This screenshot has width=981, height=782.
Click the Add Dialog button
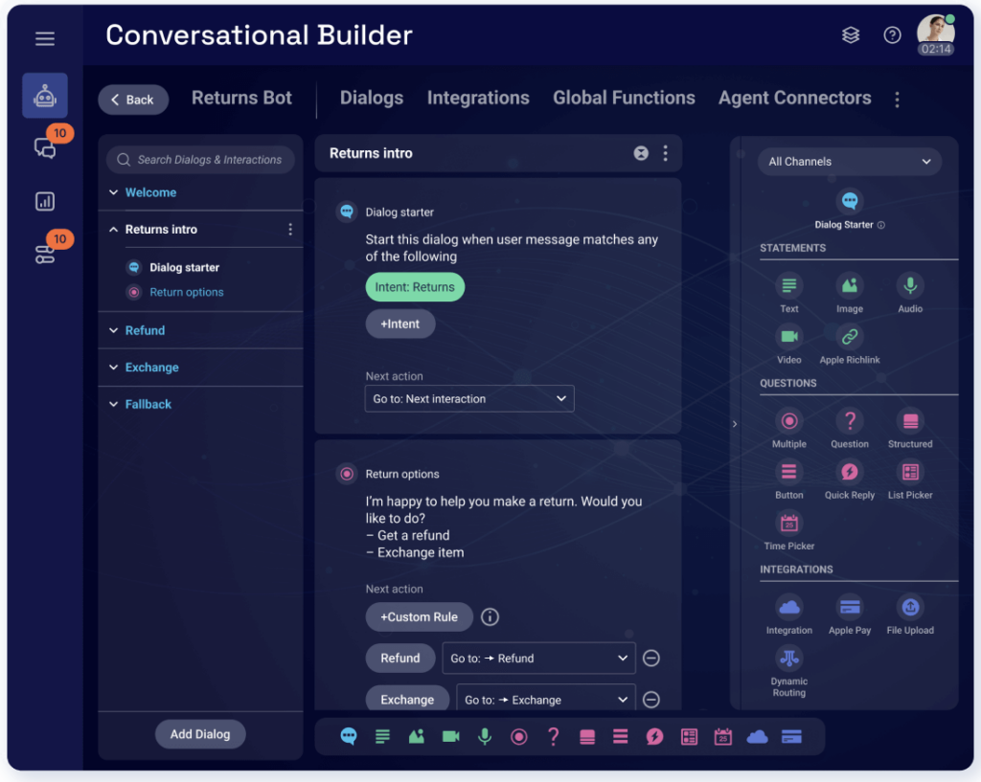[200, 734]
